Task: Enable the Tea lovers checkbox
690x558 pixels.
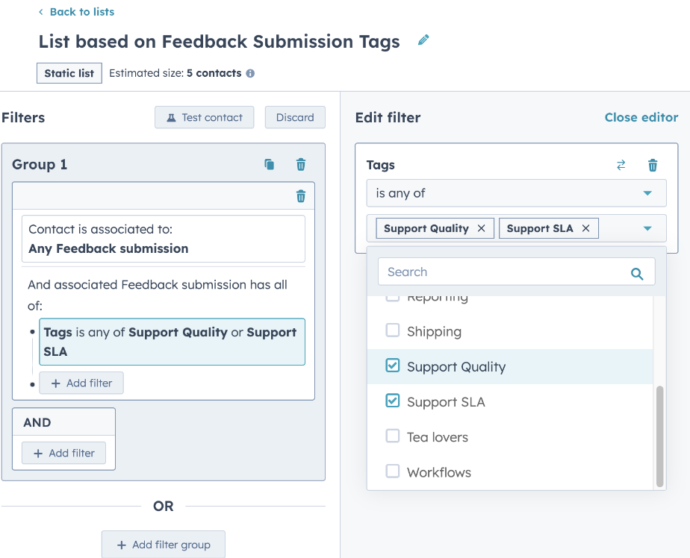Action: tap(392, 436)
